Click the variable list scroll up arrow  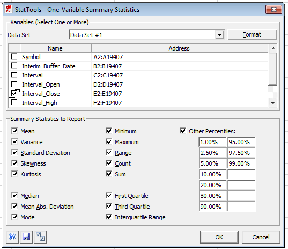(273, 48)
